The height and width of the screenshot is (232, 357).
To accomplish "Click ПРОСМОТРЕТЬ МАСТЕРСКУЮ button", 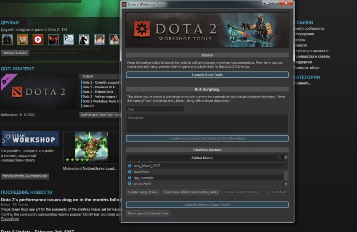I will tap(25, 177).
